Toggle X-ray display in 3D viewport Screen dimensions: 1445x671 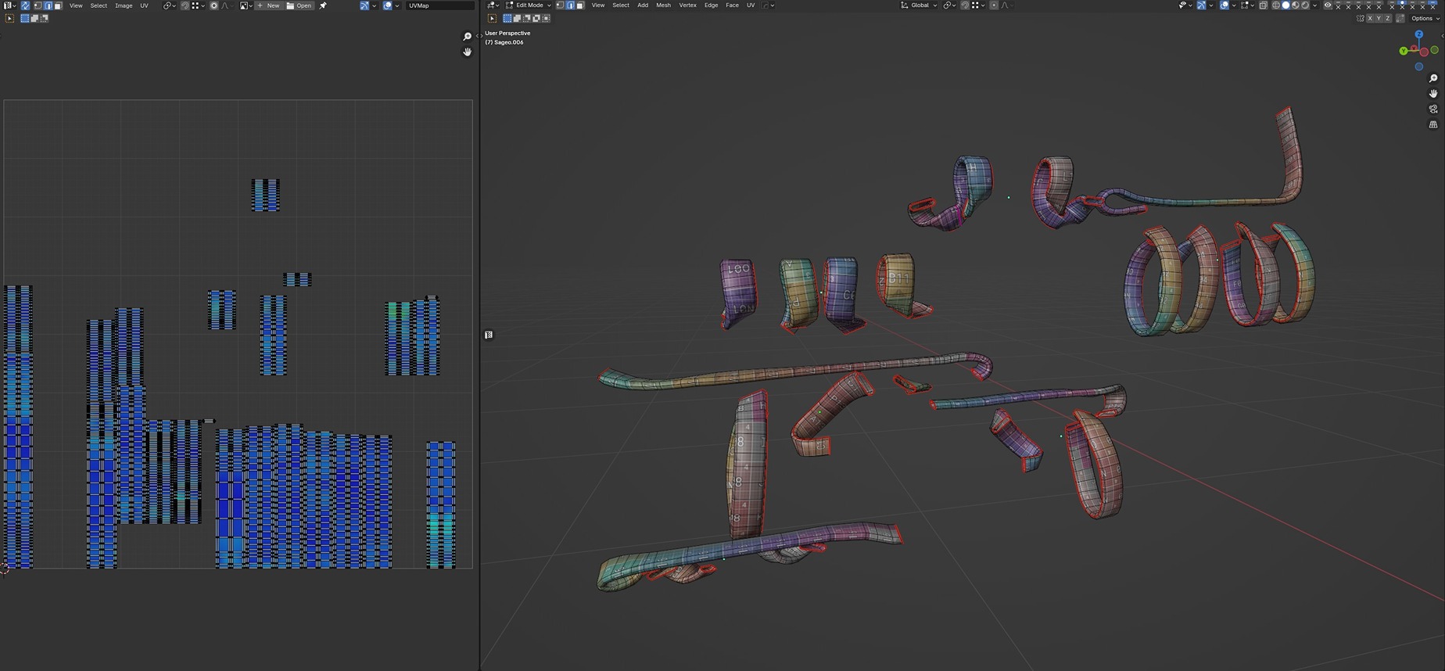click(1263, 5)
